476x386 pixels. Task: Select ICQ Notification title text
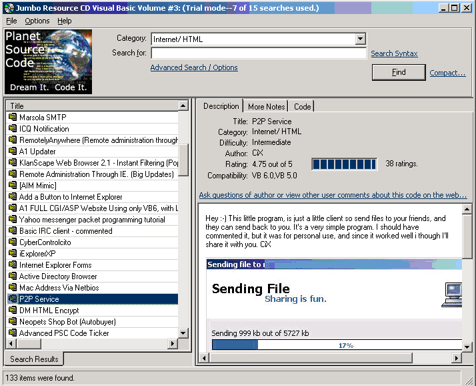point(44,129)
